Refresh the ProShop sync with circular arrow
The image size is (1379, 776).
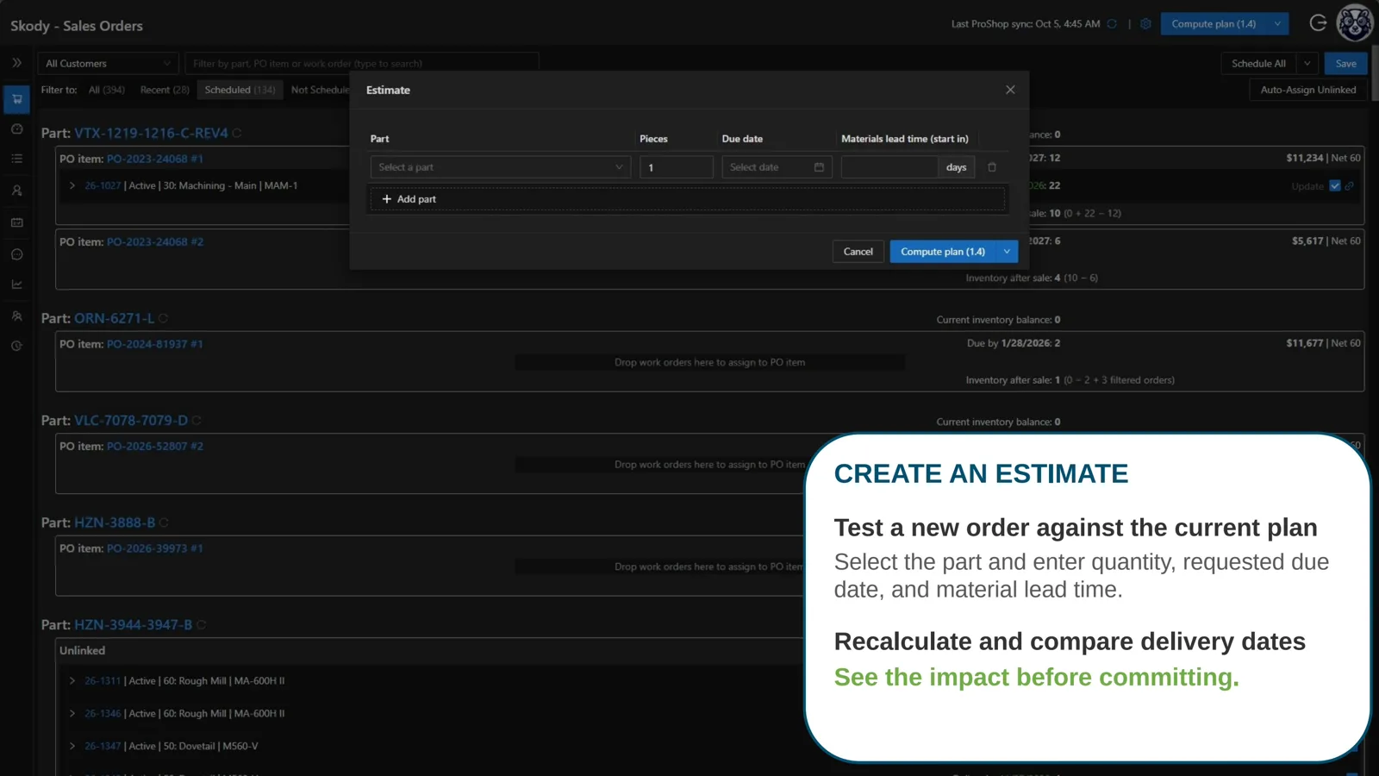1112,24
